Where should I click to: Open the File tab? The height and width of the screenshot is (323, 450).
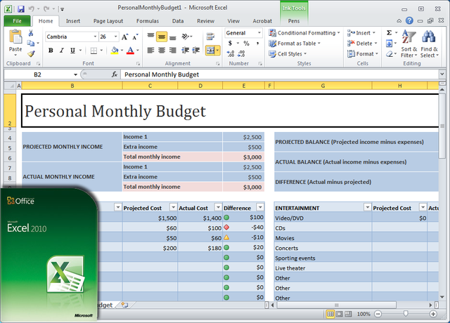[x=17, y=21]
